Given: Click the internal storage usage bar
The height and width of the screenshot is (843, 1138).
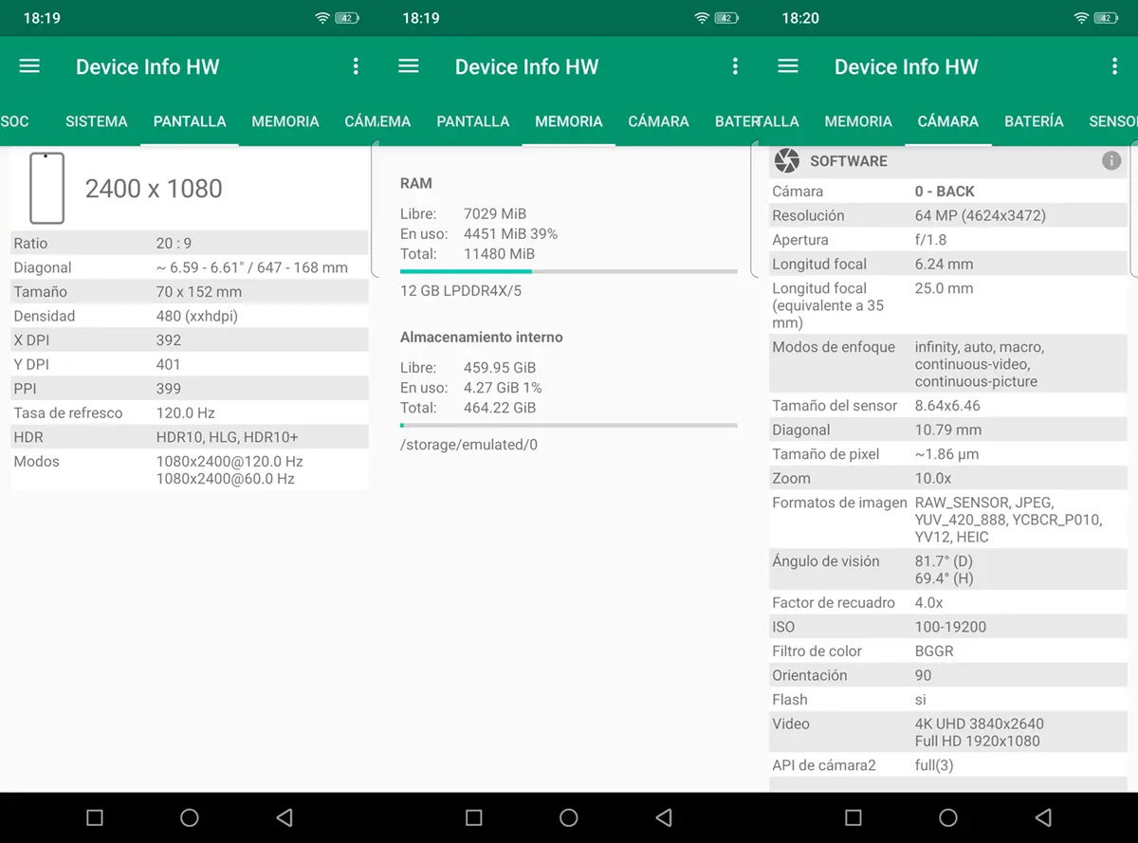Looking at the screenshot, I should 568,426.
